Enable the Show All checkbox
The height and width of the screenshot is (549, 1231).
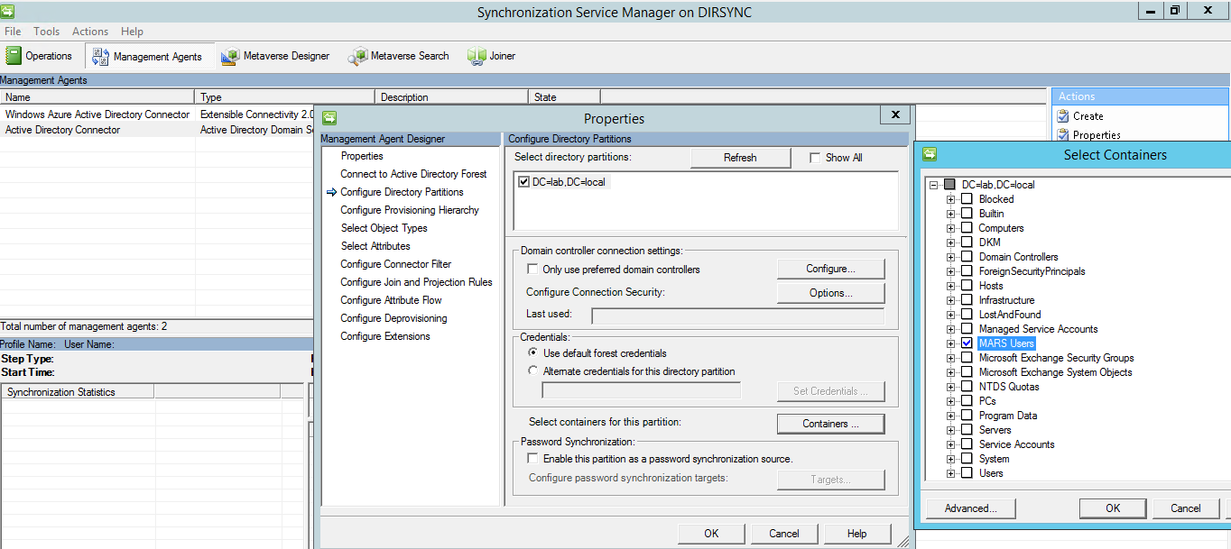point(816,158)
